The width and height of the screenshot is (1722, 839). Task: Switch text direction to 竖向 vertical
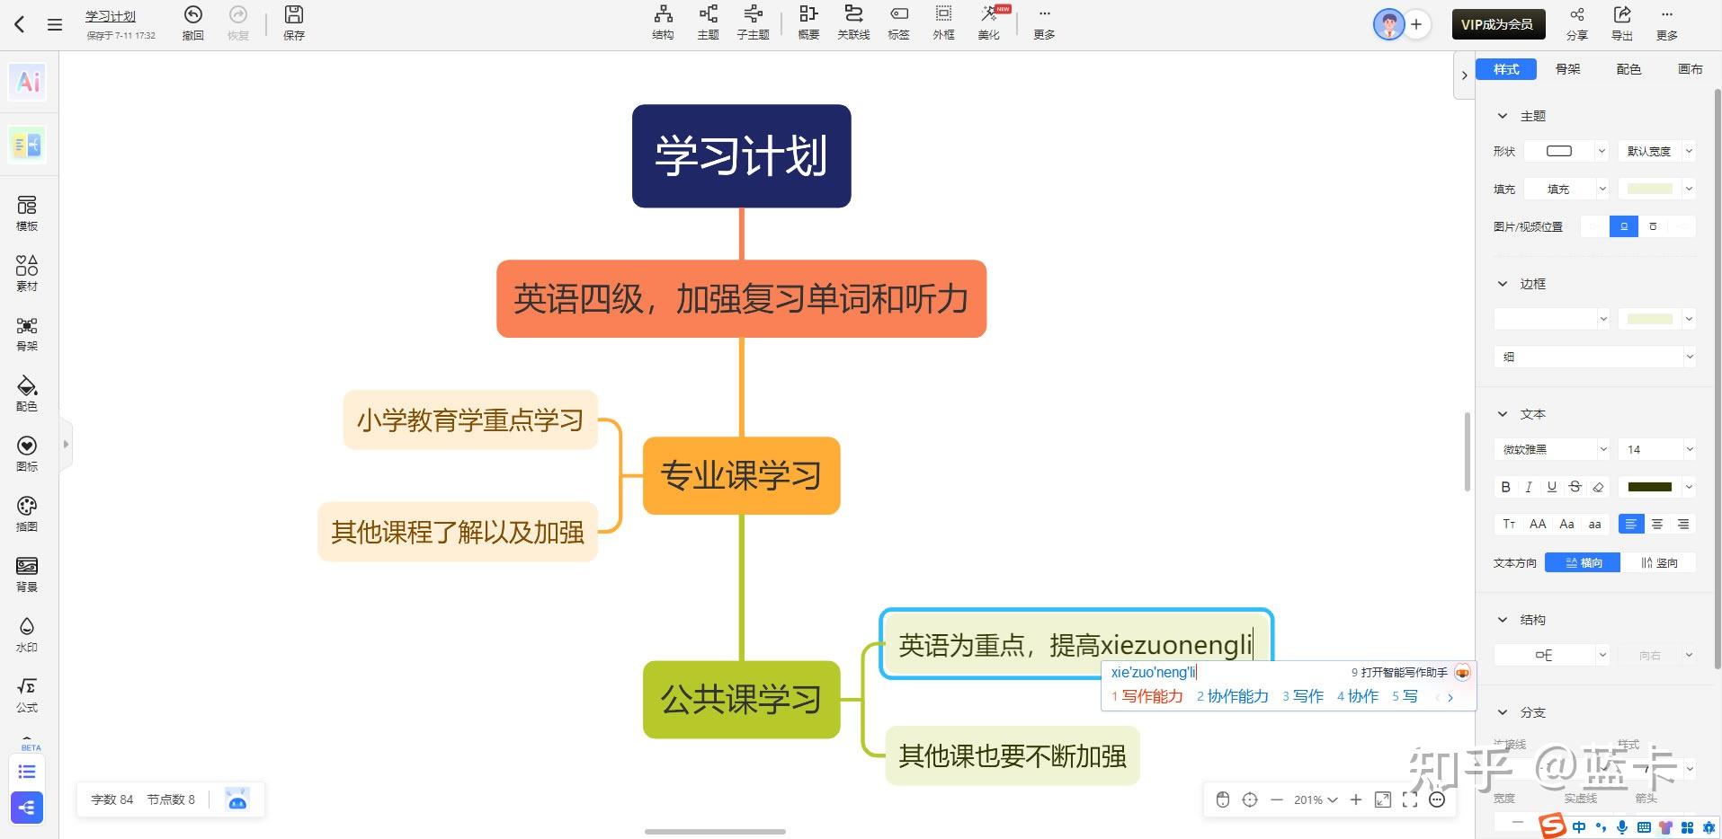click(1659, 562)
